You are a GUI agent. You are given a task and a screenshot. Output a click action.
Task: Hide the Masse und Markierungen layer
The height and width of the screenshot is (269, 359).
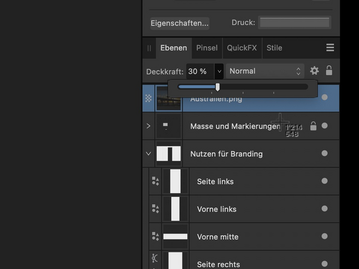[324, 125]
